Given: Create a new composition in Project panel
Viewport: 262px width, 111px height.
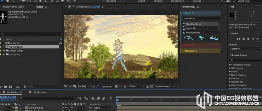Looking at the screenshot, I should pos(10,87).
